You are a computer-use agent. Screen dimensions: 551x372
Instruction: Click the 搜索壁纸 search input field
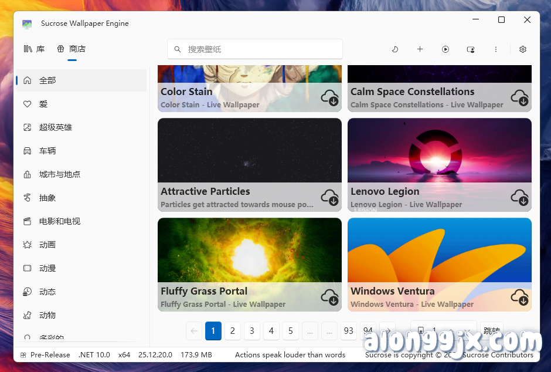coord(254,49)
